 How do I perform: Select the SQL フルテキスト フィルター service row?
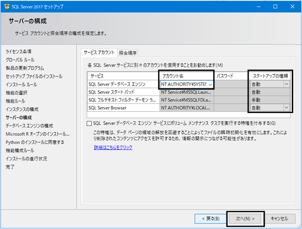(123, 100)
